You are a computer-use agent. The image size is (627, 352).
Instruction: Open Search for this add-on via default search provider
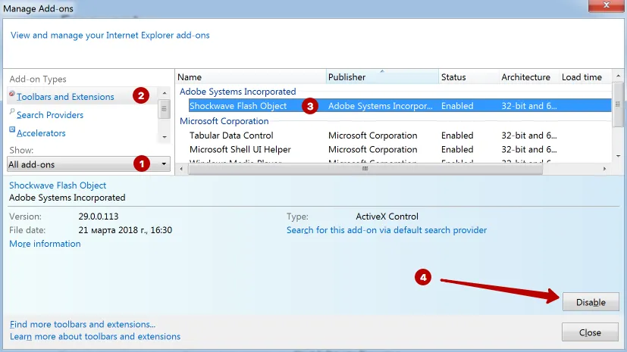(387, 230)
